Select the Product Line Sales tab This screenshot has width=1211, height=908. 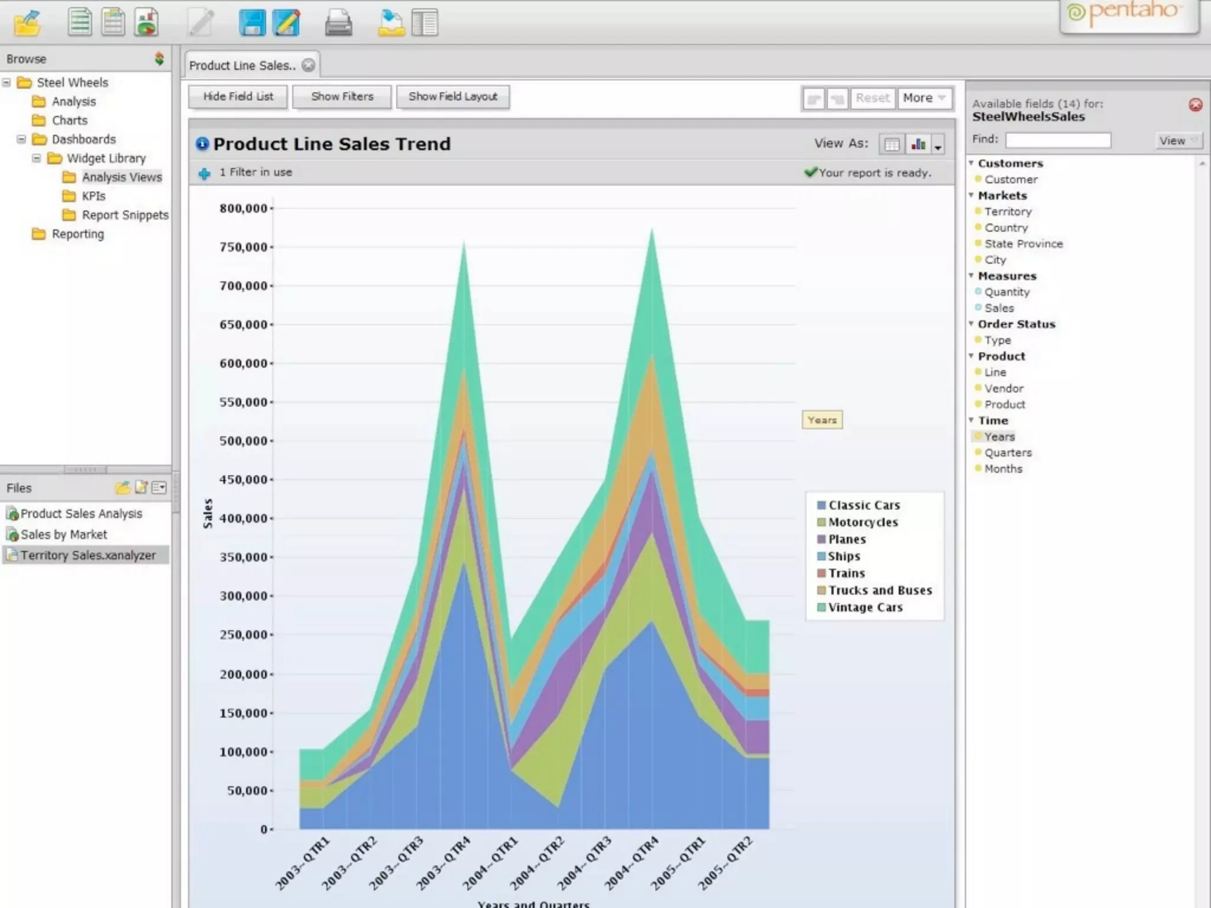(x=242, y=66)
